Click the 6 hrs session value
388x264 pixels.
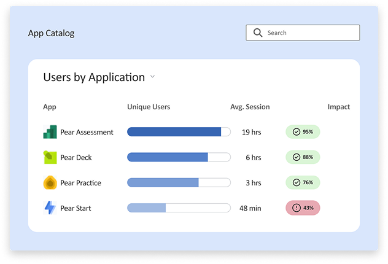[x=254, y=157]
